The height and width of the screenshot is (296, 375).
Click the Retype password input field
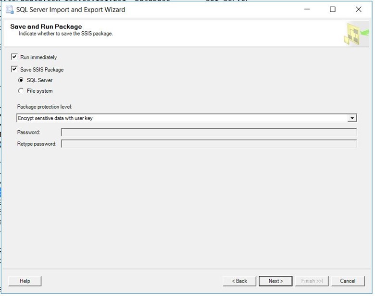point(209,144)
